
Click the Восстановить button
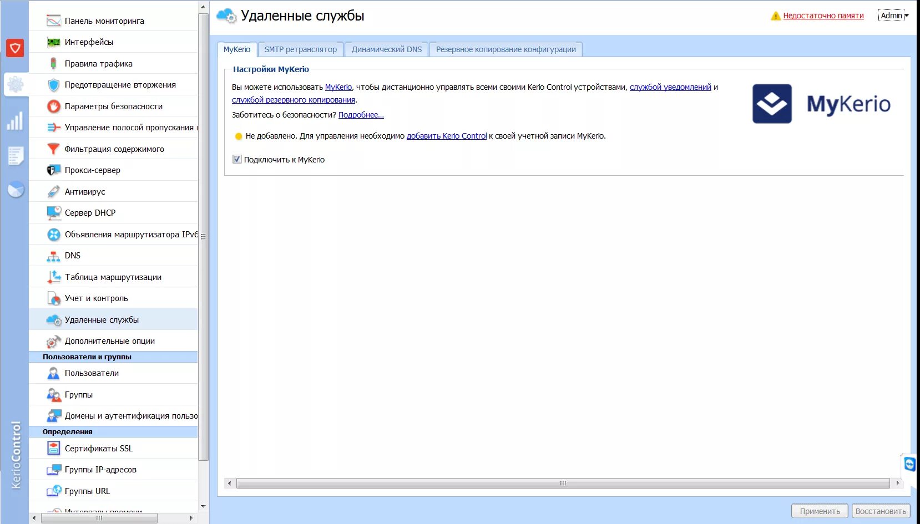(x=881, y=511)
